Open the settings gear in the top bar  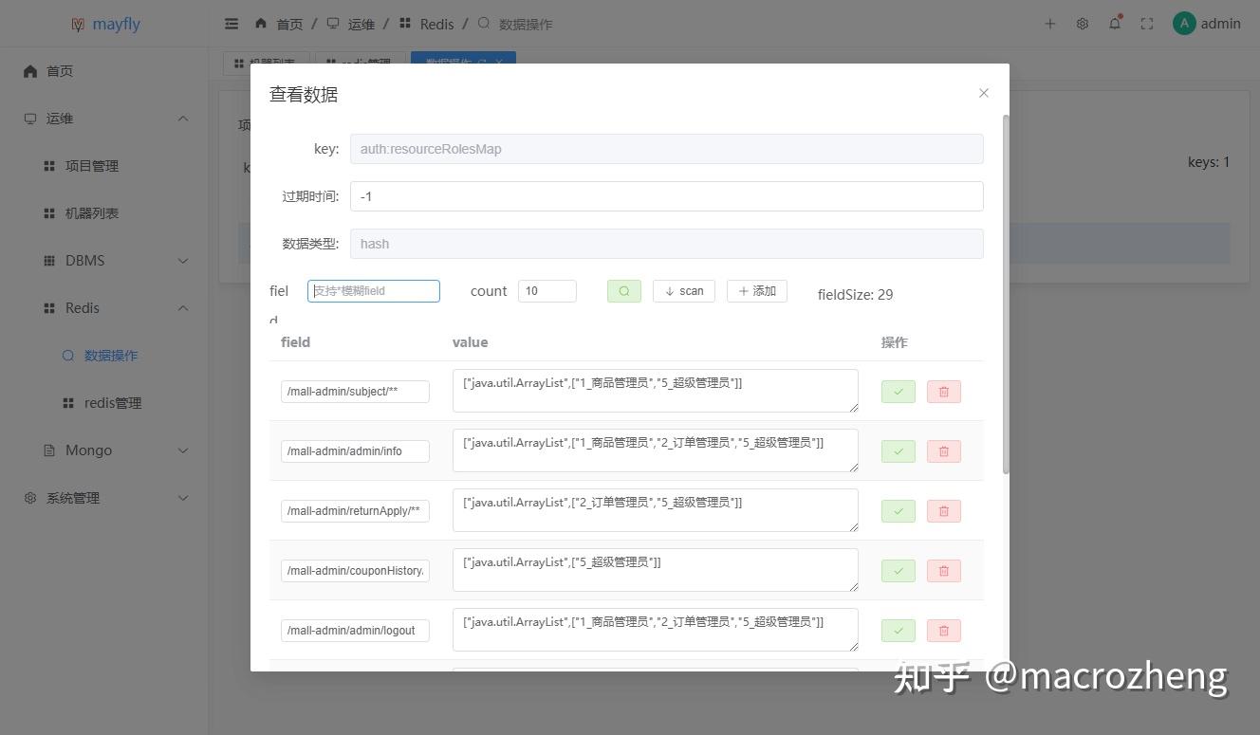1082,24
